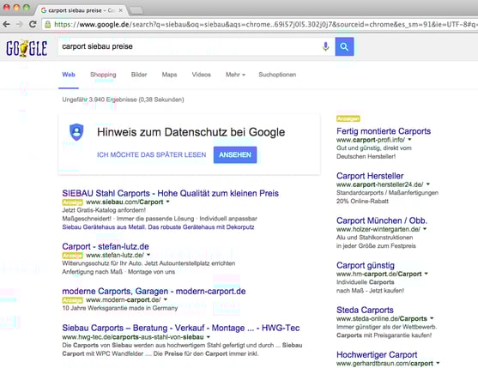478x368 pixels.
Task: Click the Anzeige badge beside www.siebau.com
Action: [73, 202]
